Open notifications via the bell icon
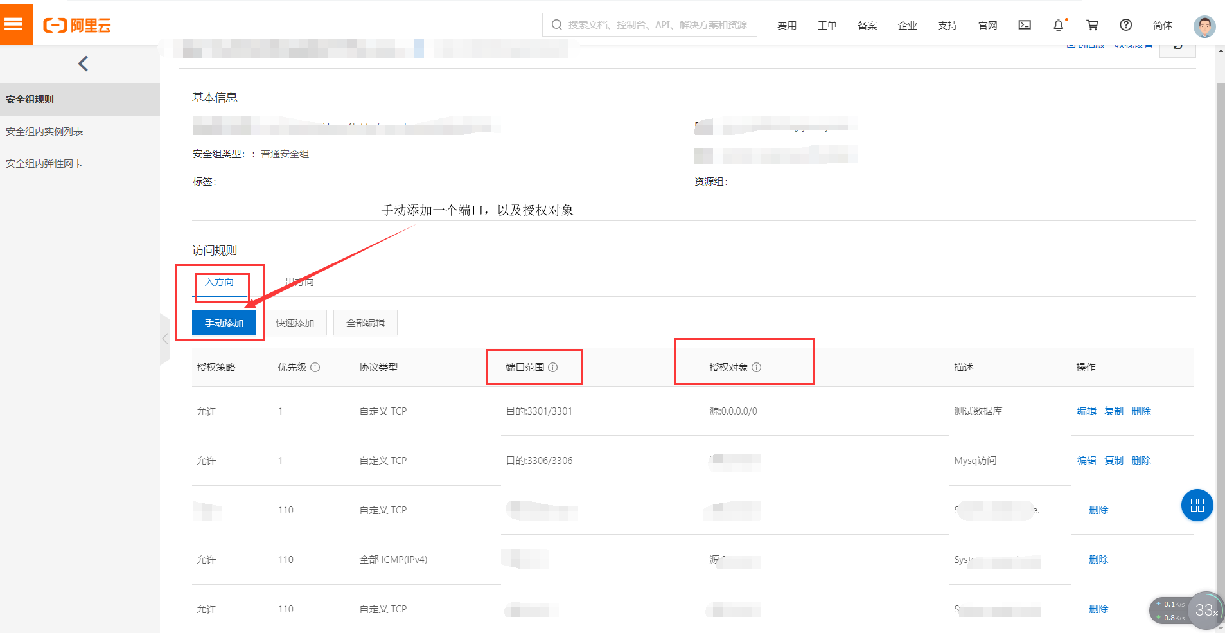The width and height of the screenshot is (1225, 633). 1058,26
